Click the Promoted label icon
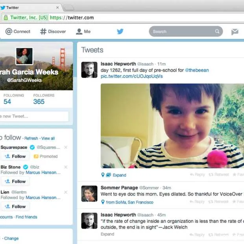 tap(36, 156)
